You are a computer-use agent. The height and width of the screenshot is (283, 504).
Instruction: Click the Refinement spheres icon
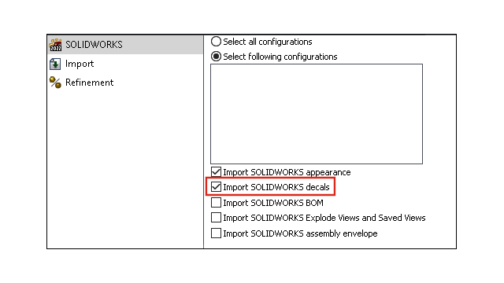coord(55,83)
